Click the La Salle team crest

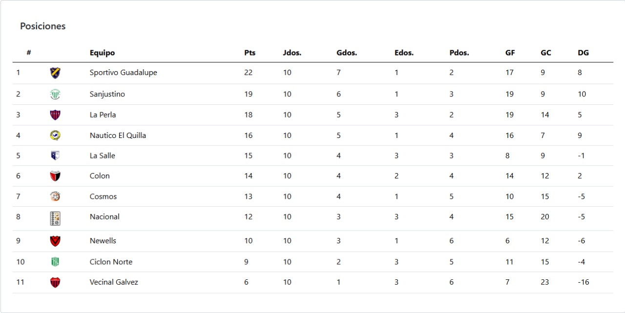tap(55, 156)
